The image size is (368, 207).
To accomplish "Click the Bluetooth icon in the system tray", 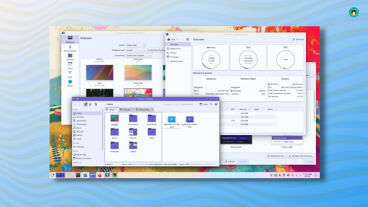I will tap(292, 175).
